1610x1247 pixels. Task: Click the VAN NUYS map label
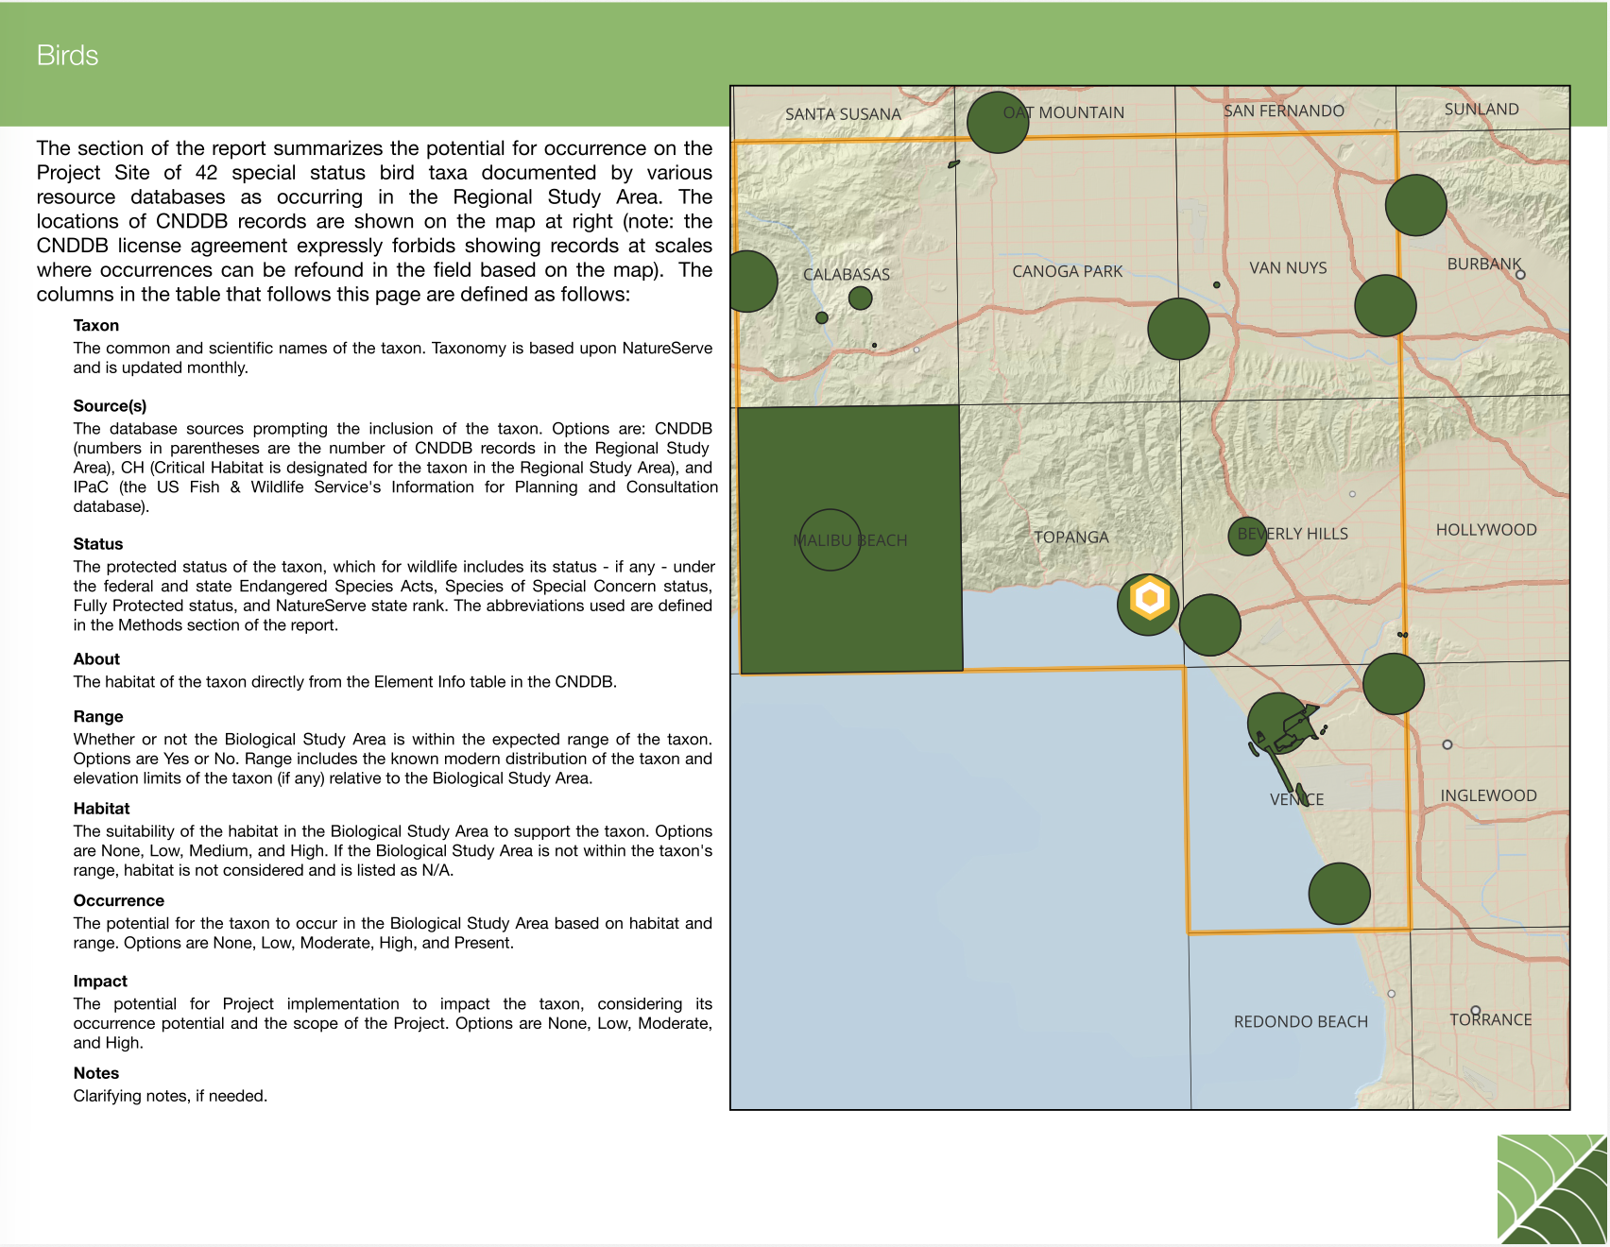[x=1288, y=268]
